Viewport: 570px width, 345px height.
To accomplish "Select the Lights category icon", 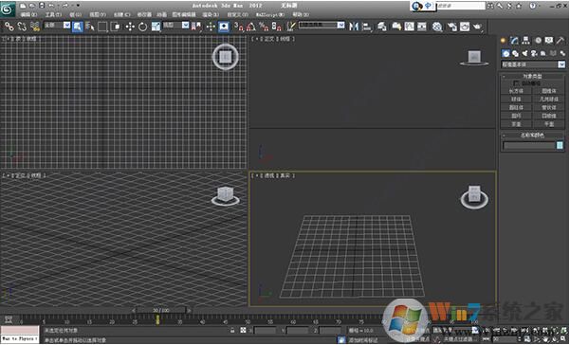I will click(524, 53).
